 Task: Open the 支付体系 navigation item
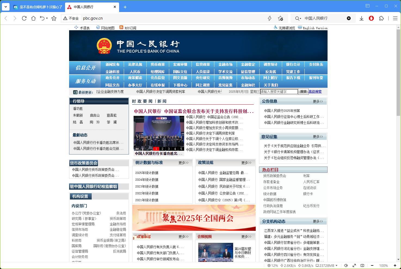(316, 64)
